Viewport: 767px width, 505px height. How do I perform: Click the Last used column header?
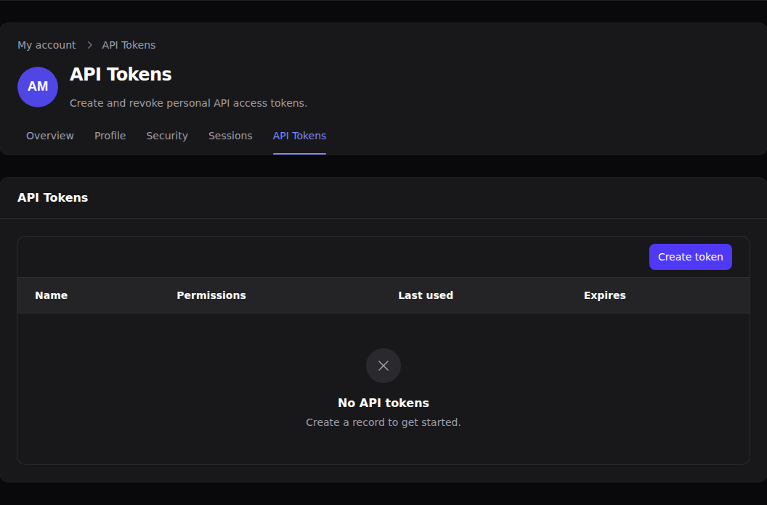click(426, 295)
